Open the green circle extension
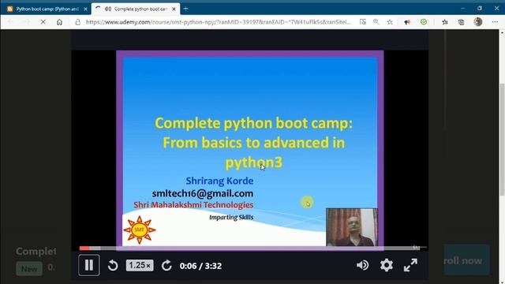The image size is (505, 284). pyautogui.click(x=424, y=22)
